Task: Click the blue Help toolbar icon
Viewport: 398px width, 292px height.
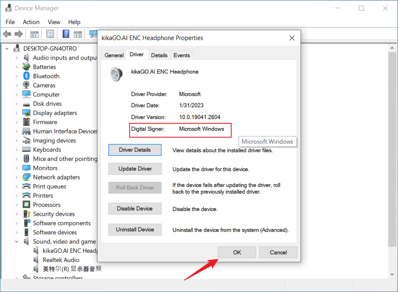Action: point(66,34)
